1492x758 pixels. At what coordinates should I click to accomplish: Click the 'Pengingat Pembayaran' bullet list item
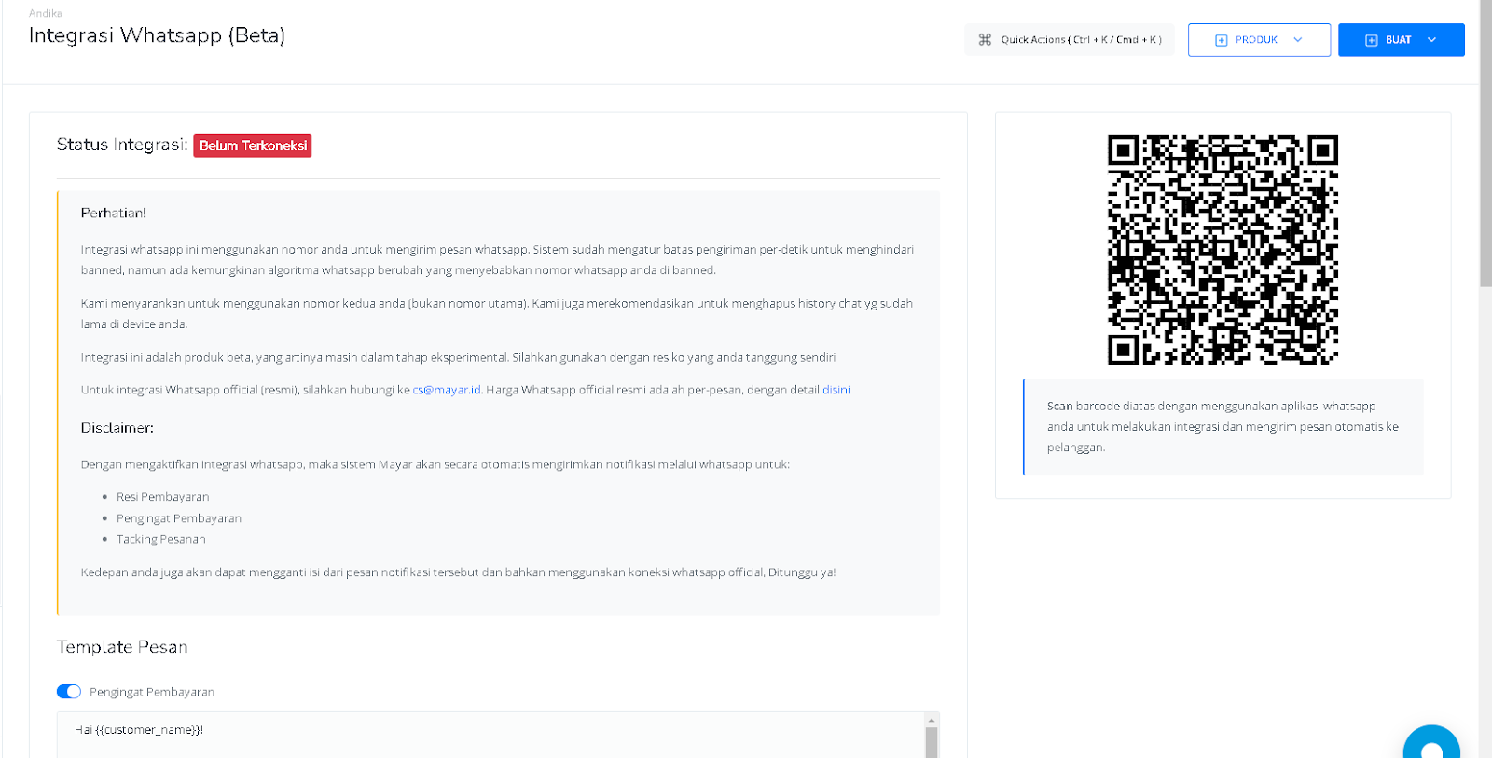pos(179,518)
